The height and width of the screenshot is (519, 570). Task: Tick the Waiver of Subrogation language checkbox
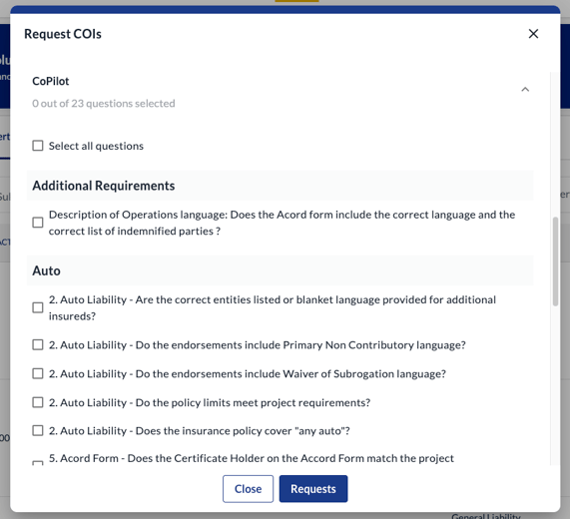pyautogui.click(x=38, y=373)
